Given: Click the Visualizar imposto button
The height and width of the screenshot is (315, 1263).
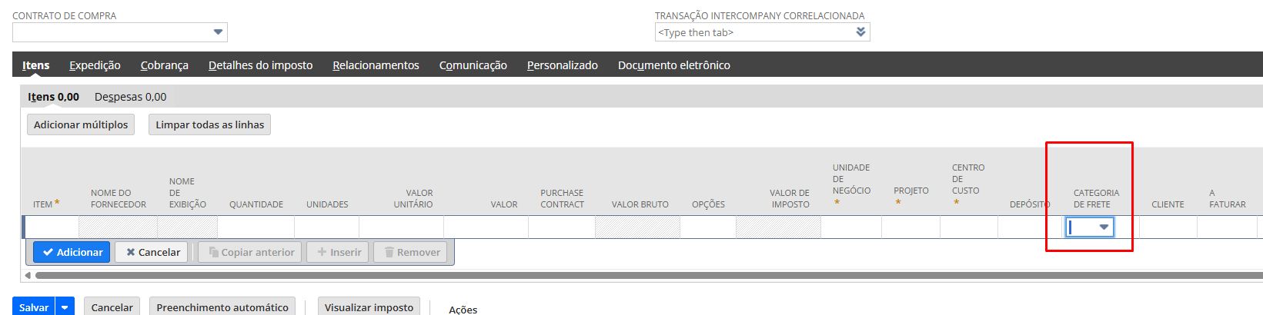Looking at the screenshot, I should (369, 307).
